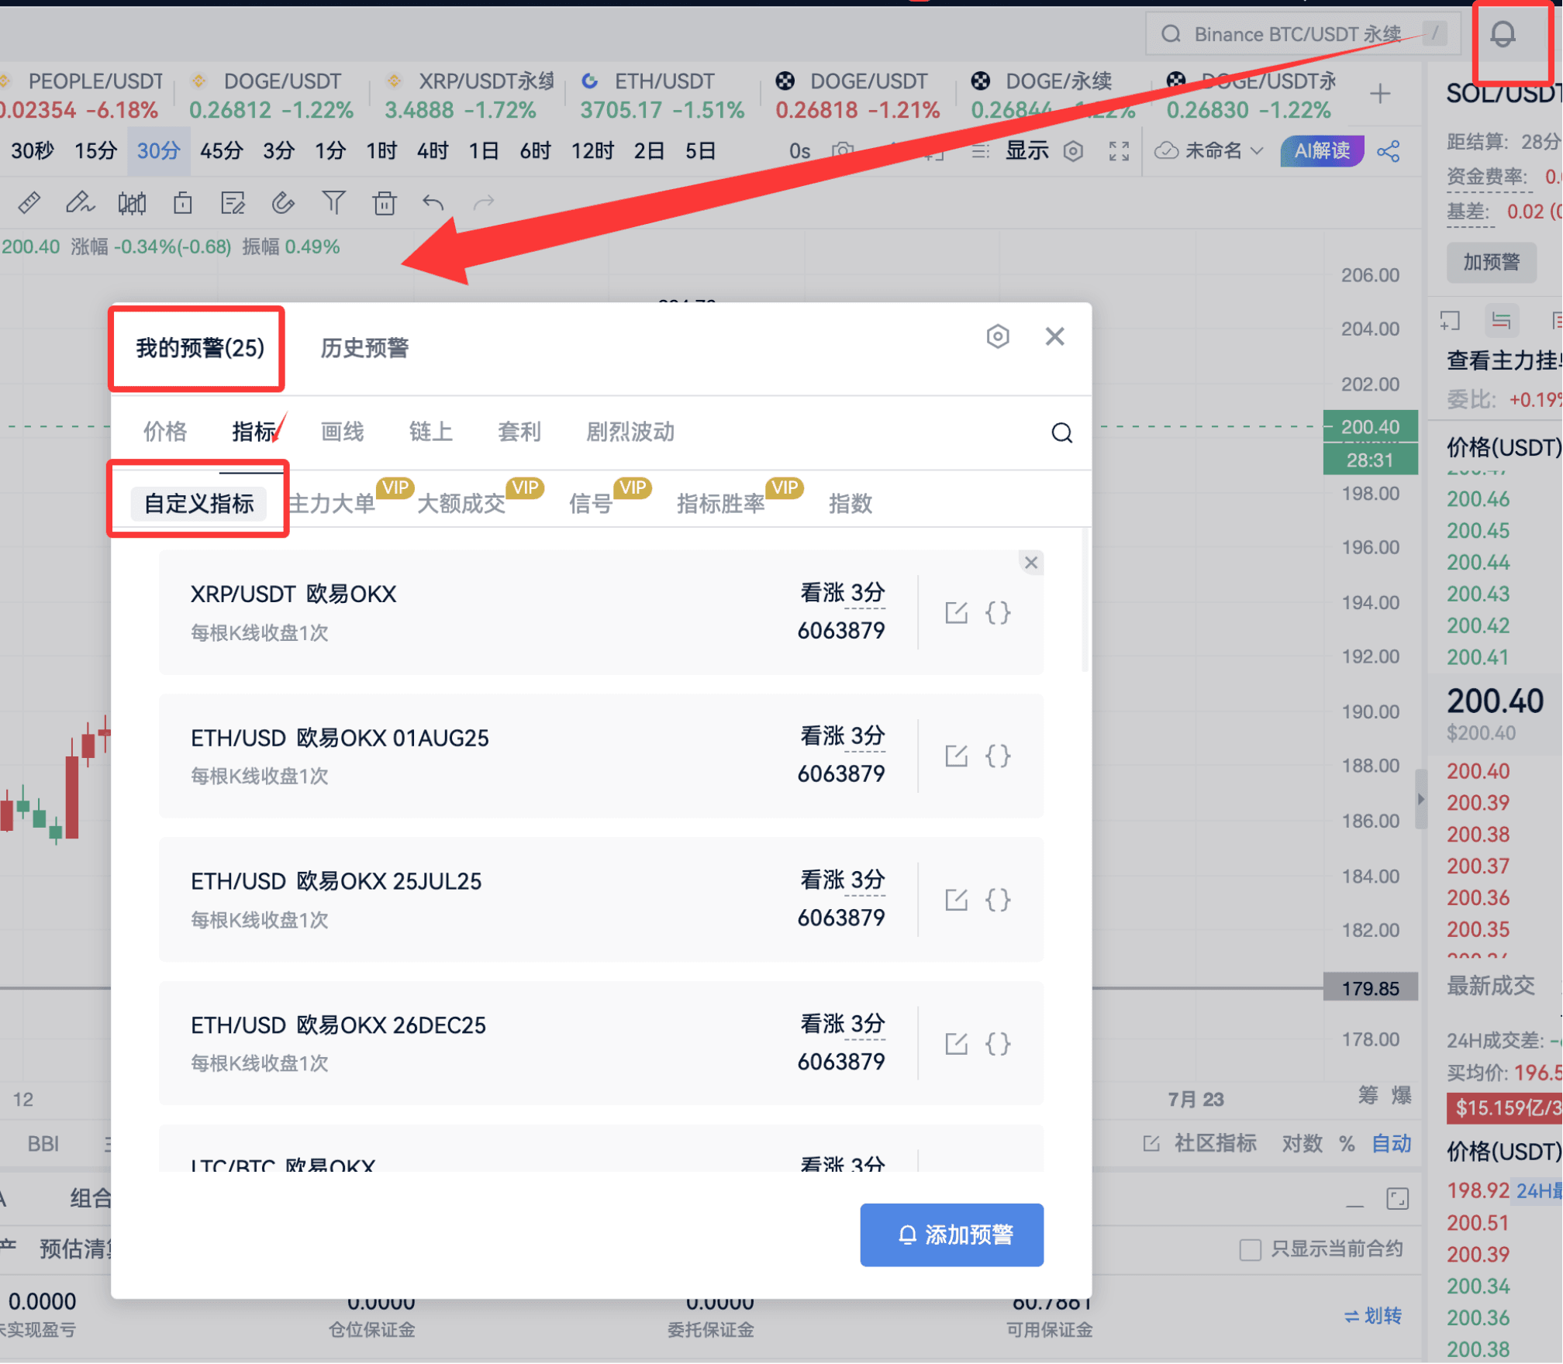Open the 链上 alert category tab
This screenshot has width=1563, height=1364.
[430, 432]
